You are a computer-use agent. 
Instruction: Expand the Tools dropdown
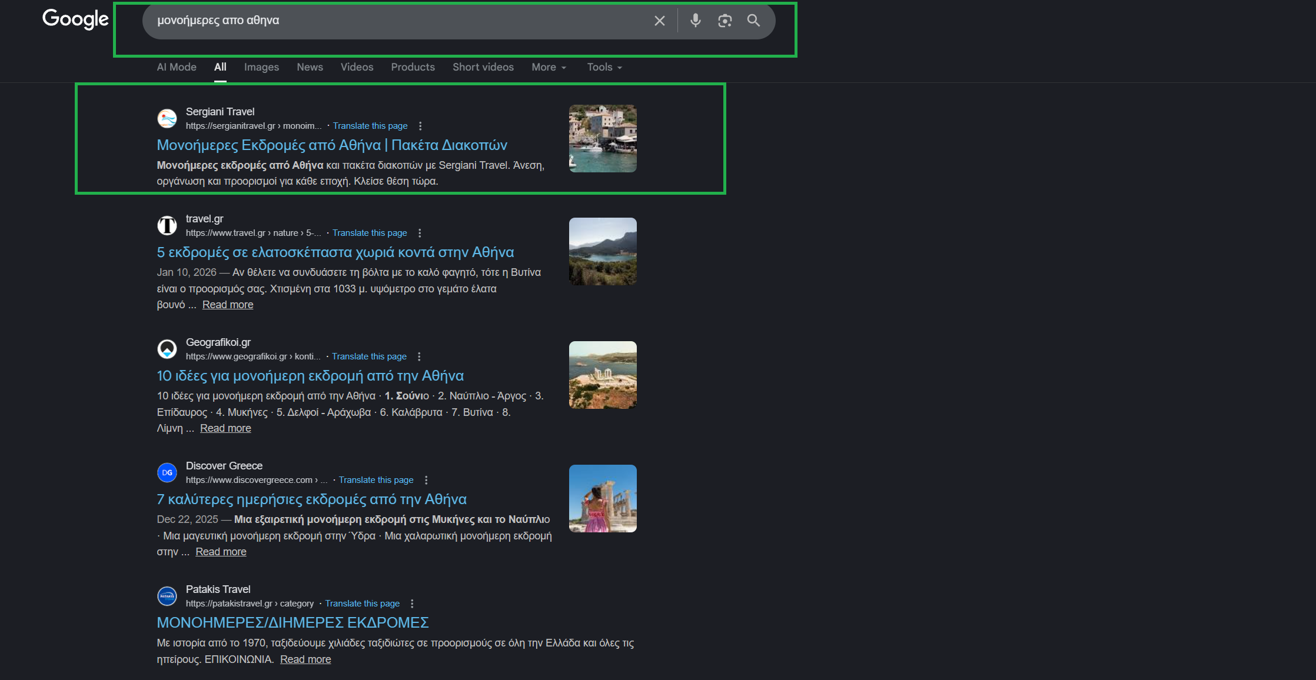click(x=604, y=67)
